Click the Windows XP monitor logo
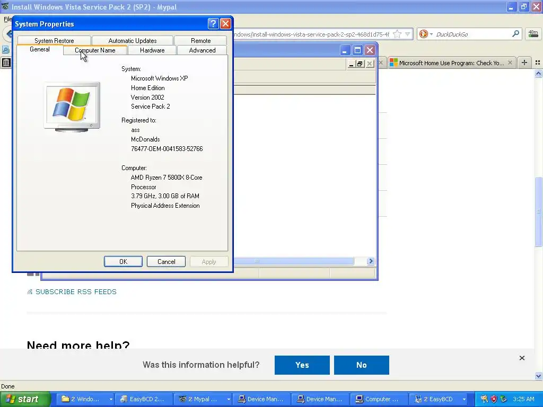The width and height of the screenshot is (543, 407). (x=72, y=107)
